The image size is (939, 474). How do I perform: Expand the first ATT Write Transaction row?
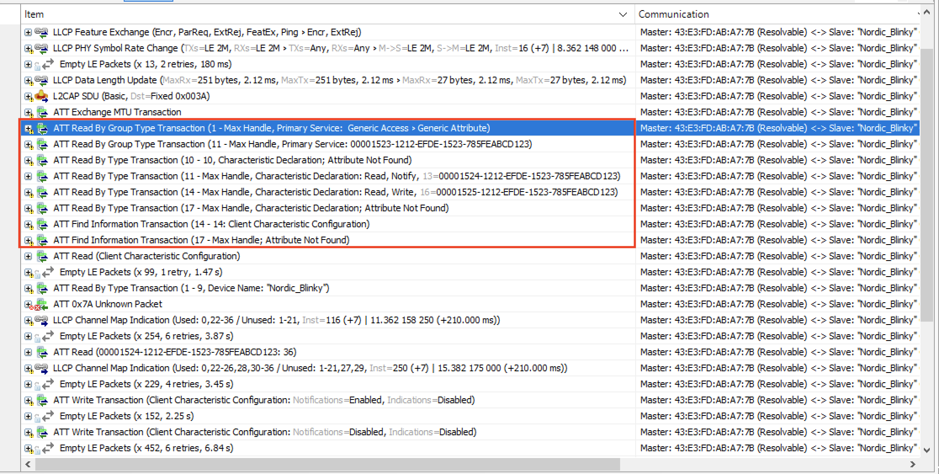click(28, 400)
